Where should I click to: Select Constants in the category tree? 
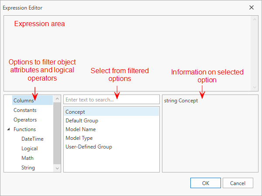tap(25, 110)
